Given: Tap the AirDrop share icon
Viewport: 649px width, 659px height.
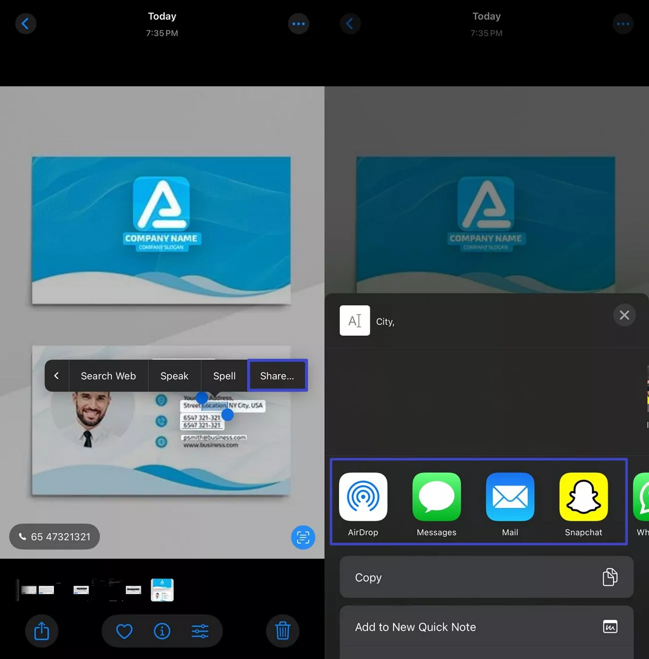Looking at the screenshot, I should point(363,497).
